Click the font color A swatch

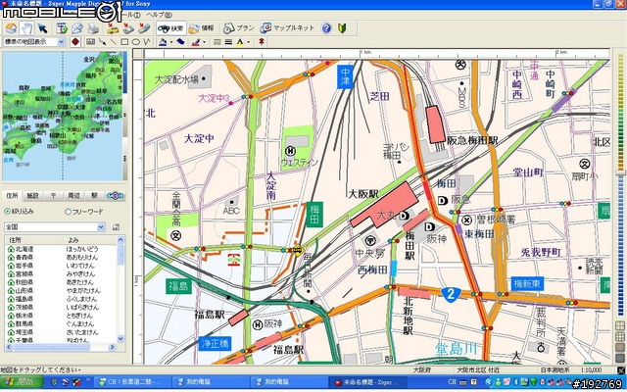[x=239, y=41]
